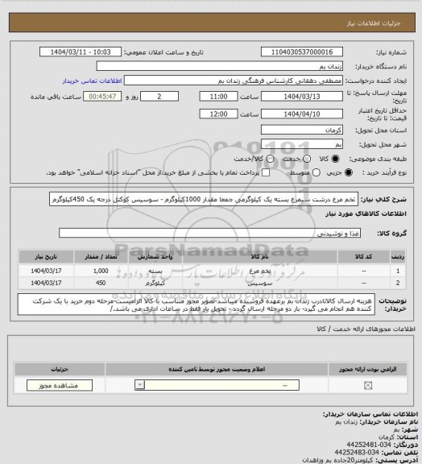The image size is (422, 464).
Task: Click the buyer organization زندان بم field
Action: 220,66
